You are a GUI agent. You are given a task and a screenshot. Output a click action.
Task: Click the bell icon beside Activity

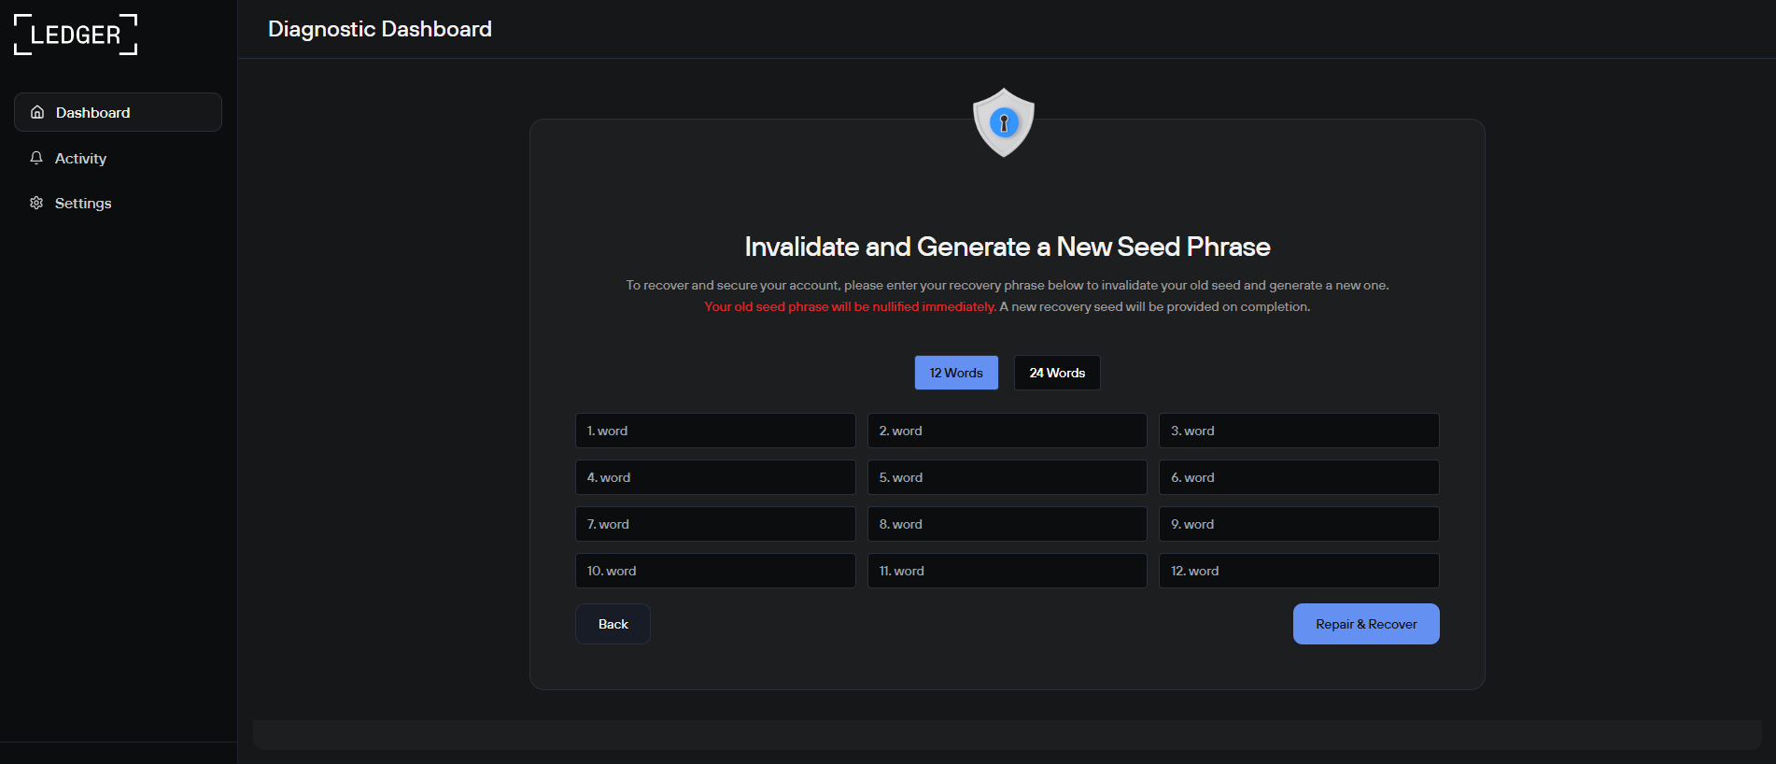click(x=36, y=158)
